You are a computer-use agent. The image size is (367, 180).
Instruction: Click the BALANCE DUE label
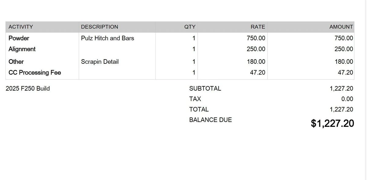tap(210, 120)
